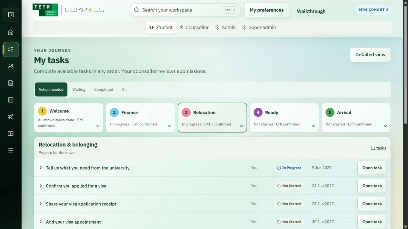Select the All filter tab
The image size is (408, 229).
pos(124,89)
